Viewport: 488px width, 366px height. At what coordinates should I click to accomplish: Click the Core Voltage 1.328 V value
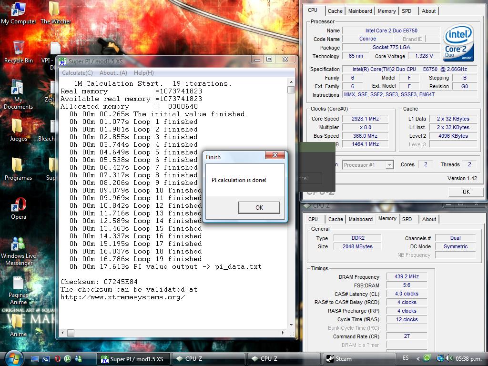[424, 56]
